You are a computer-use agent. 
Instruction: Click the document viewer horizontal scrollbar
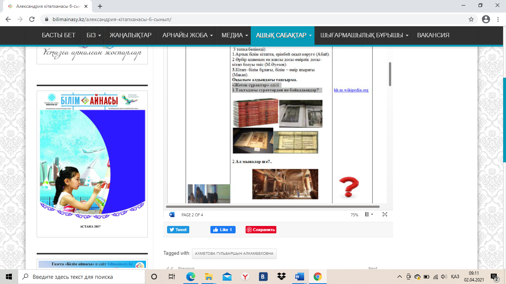[x=273, y=207]
